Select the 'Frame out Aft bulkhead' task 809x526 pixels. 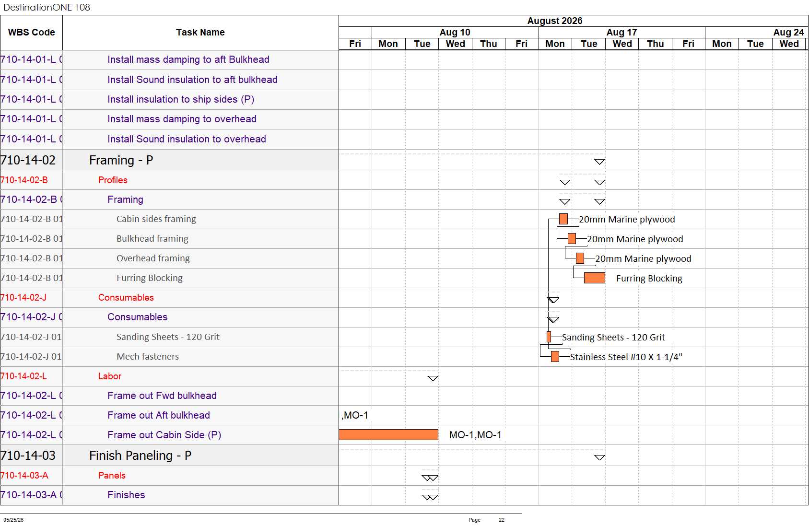coord(159,415)
